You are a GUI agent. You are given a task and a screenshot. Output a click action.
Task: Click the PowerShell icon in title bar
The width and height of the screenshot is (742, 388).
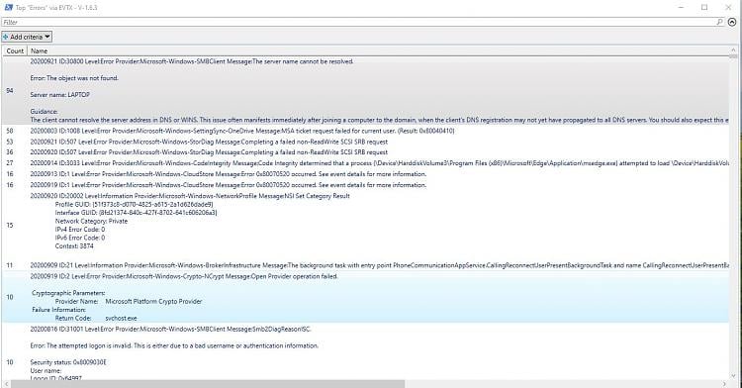click(8, 8)
